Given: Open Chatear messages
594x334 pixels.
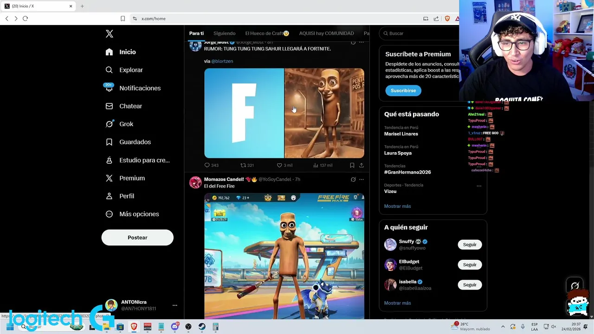Looking at the screenshot, I should (123, 106).
